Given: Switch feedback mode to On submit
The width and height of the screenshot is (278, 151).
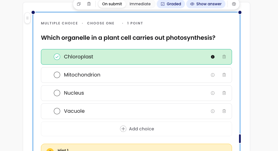Looking at the screenshot, I should [112, 4].
